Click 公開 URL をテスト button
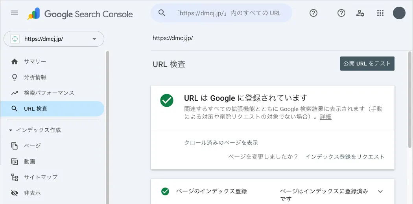This screenshot has width=413, height=204. [x=367, y=64]
